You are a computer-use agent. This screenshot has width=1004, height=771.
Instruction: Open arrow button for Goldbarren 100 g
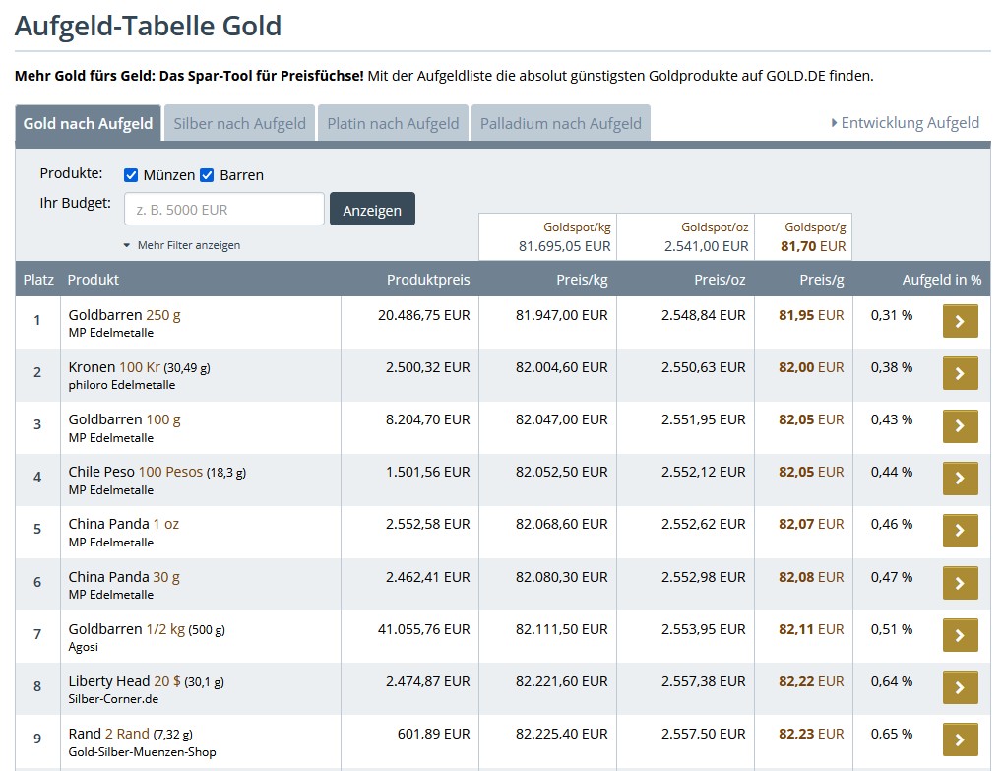[960, 425]
